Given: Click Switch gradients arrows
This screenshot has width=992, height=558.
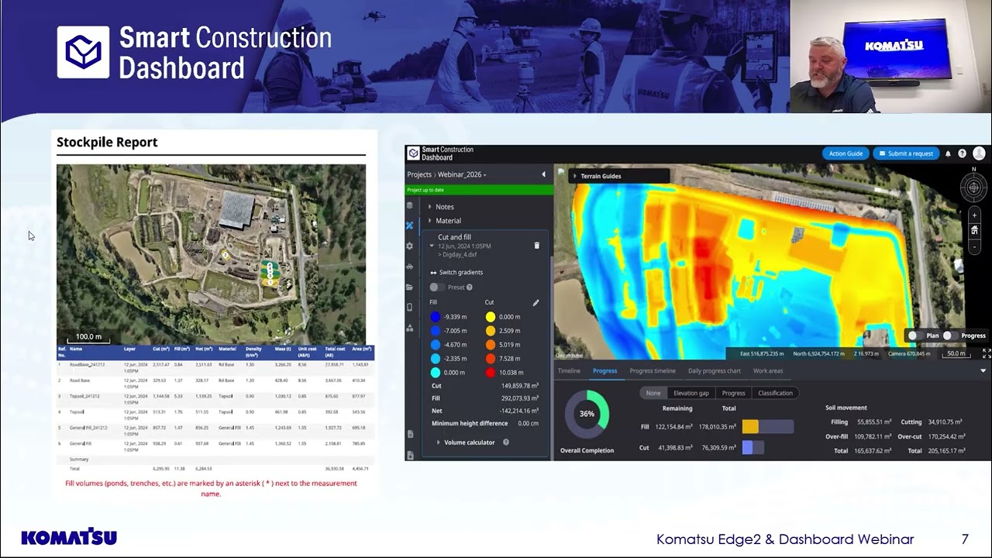Looking at the screenshot, I should coord(433,273).
